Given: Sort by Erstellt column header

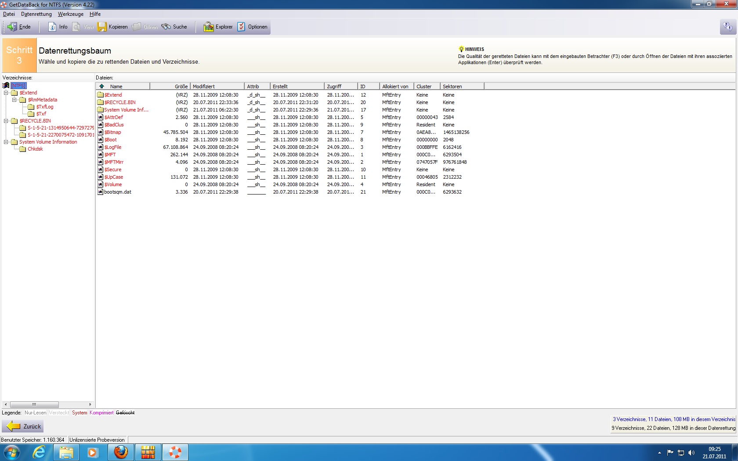Looking at the screenshot, I should (x=297, y=86).
